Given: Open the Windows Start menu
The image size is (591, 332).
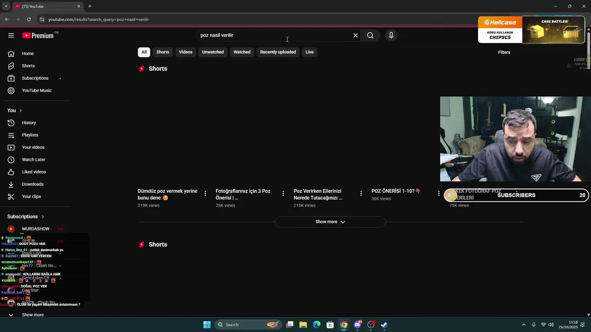Looking at the screenshot, I should click(x=207, y=325).
